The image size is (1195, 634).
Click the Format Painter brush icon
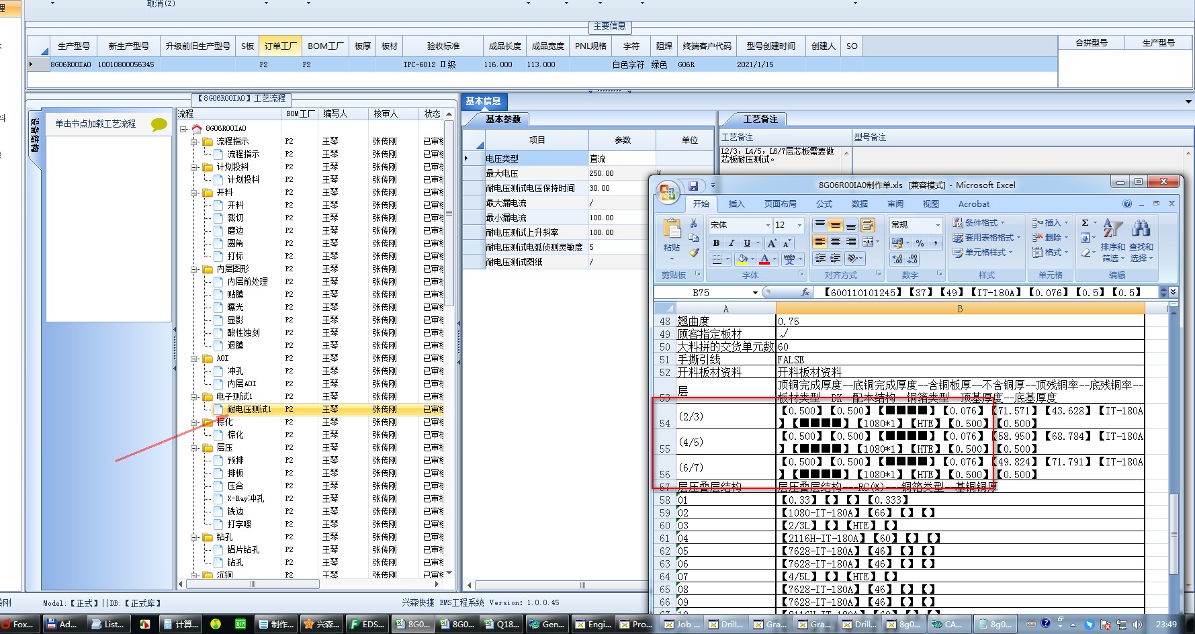[694, 253]
